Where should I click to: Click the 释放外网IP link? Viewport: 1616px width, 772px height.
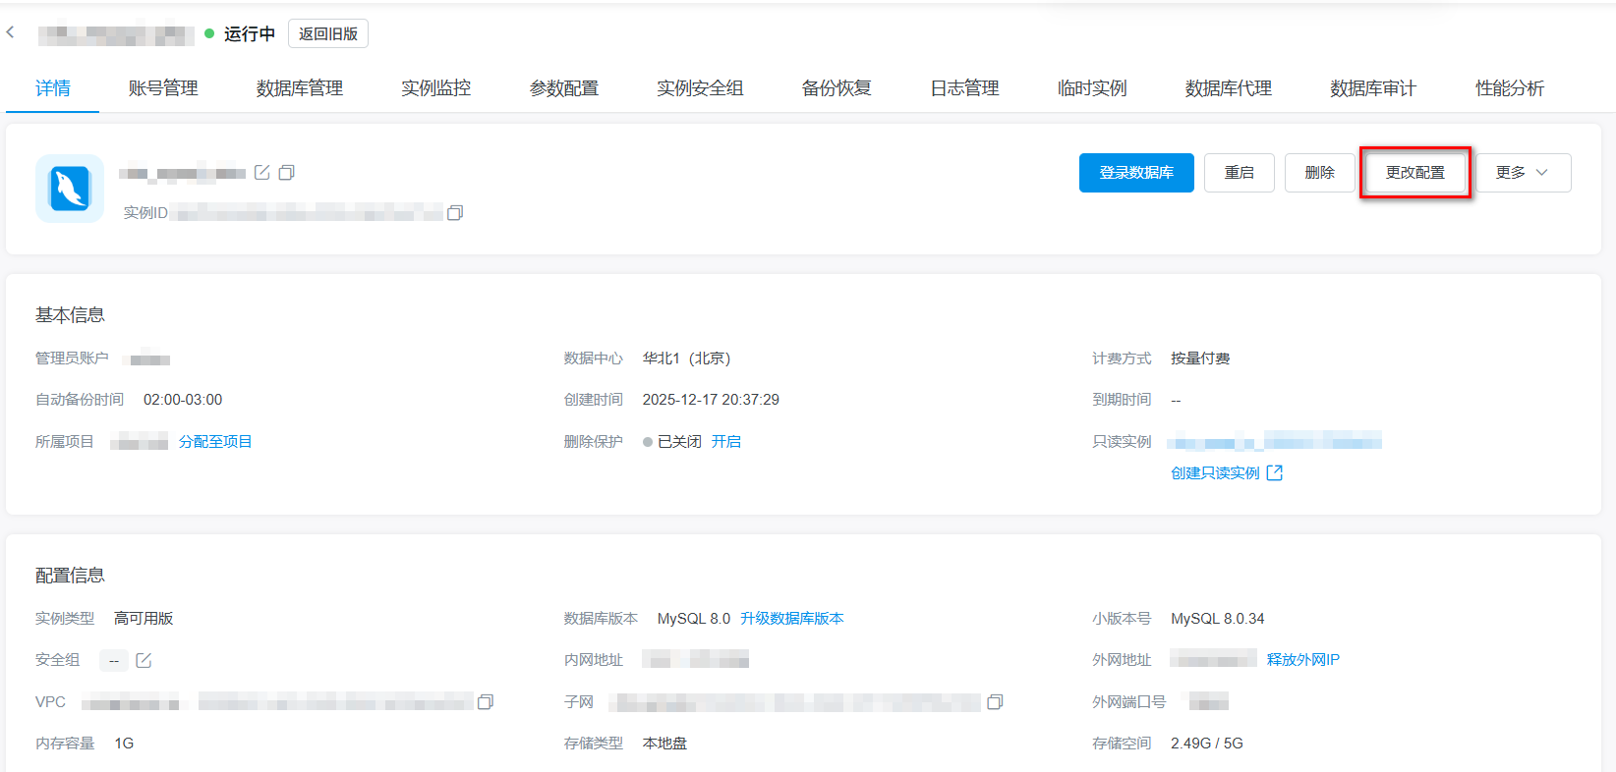[1302, 660]
